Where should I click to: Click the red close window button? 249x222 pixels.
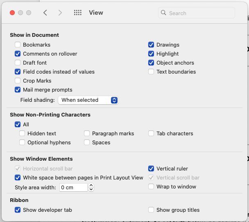[12, 13]
